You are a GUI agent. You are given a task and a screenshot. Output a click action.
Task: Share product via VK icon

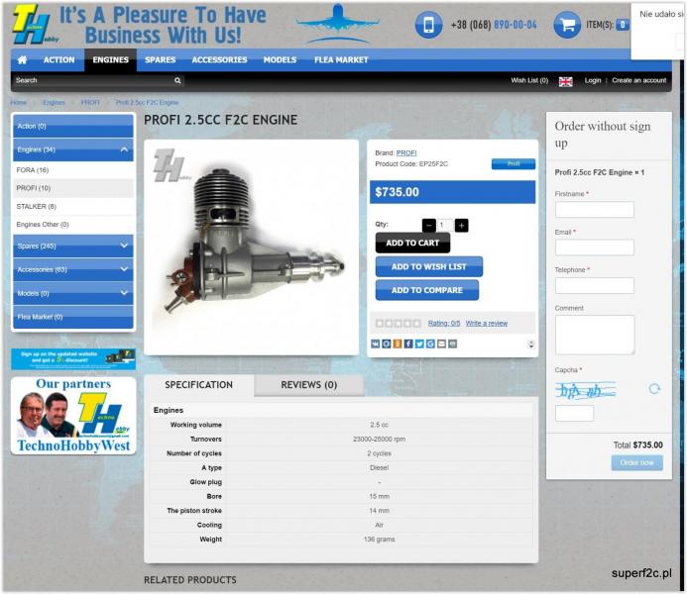point(376,344)
